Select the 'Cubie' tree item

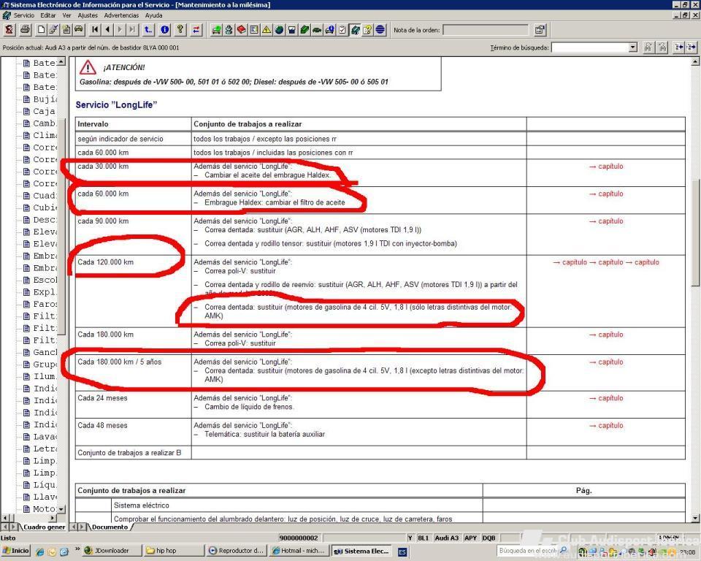(40, 208)
